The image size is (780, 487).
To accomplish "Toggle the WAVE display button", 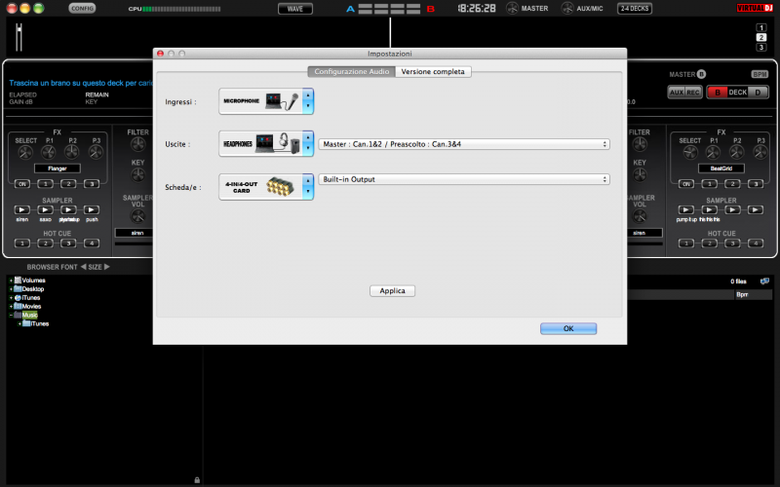I will coord(295,9).
